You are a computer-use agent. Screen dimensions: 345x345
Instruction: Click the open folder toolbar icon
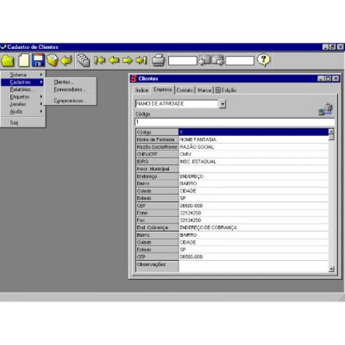(x=8, y=61)
